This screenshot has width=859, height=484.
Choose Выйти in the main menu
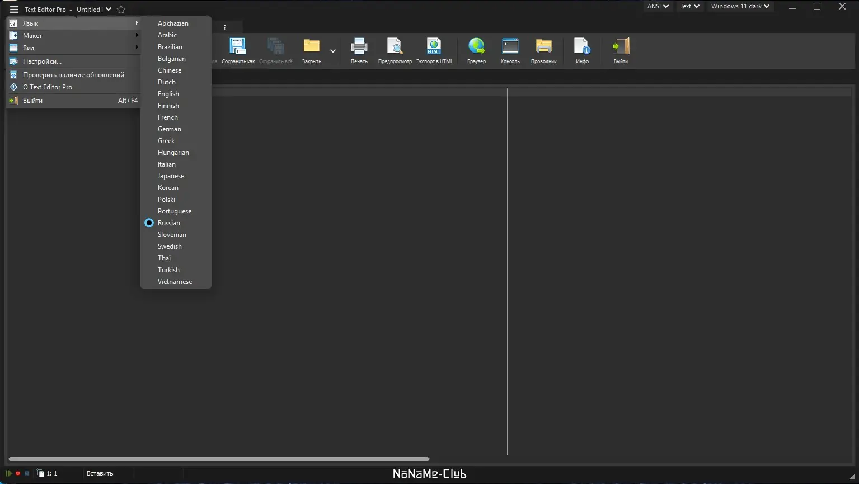[x=73, y=101]
